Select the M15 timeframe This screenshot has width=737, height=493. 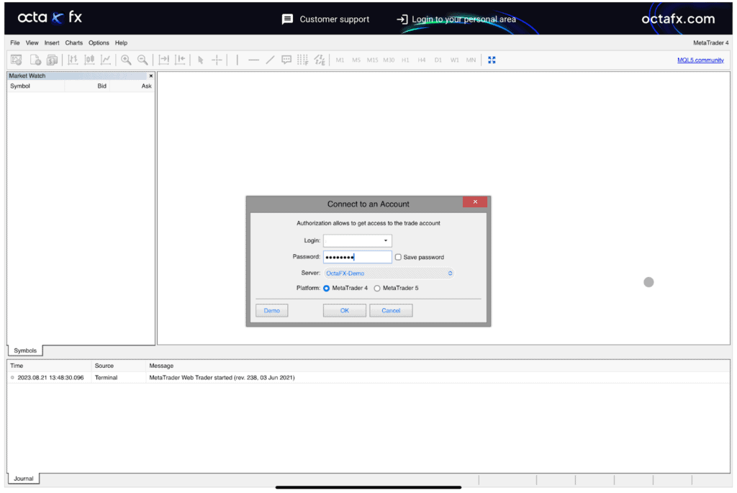[x=372, y=60]
